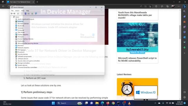Expand the Bluetooth category
Screen dimensions: 188x106
[x=14, y=26]
